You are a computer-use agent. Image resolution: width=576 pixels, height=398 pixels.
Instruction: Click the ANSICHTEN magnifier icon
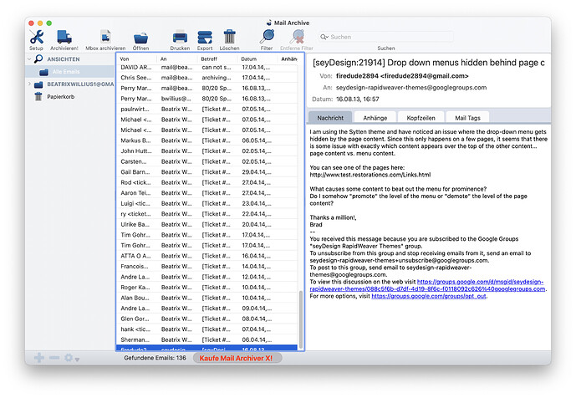(x=38, y=59)
